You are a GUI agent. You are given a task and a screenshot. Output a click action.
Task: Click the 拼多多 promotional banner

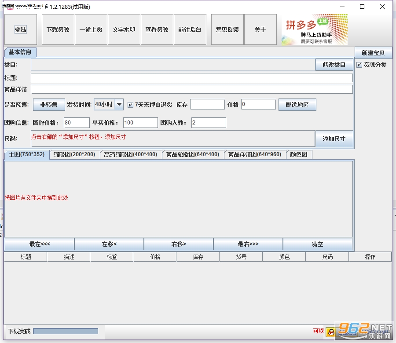point(315,30)
